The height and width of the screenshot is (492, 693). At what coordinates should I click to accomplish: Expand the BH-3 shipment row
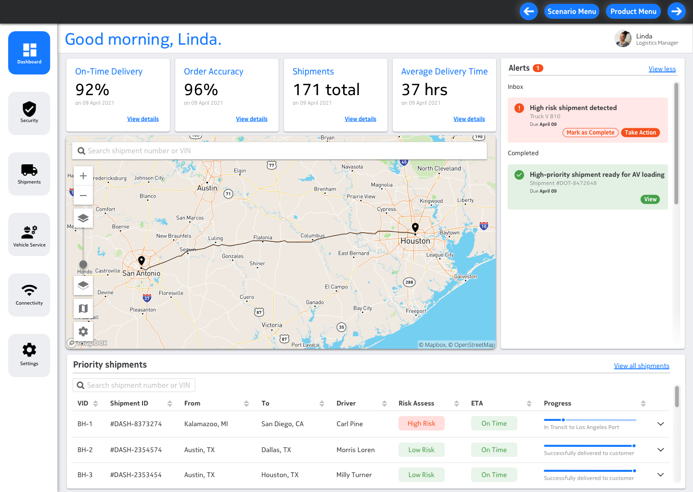point(661,475)
